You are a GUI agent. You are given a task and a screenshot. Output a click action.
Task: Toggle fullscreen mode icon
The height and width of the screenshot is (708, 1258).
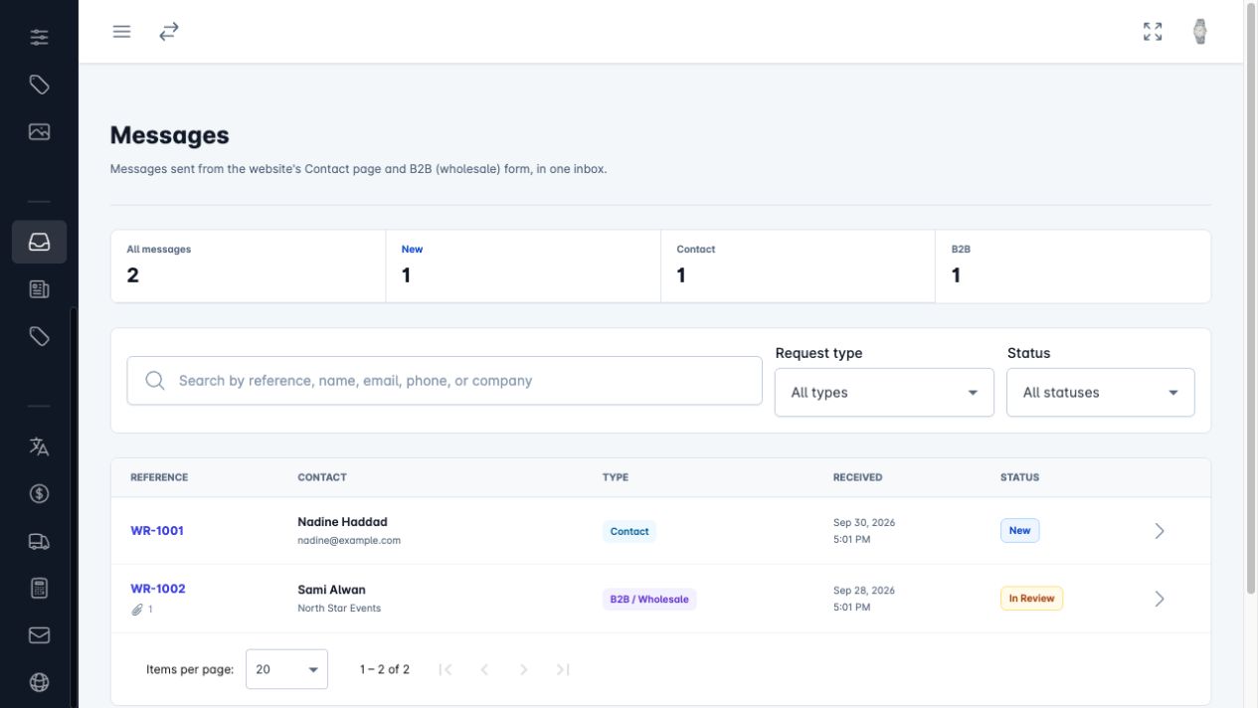pos(1153,32)
